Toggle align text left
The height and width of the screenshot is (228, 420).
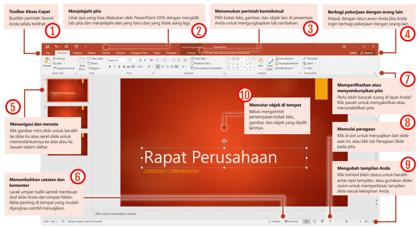(x=158, y=66)
